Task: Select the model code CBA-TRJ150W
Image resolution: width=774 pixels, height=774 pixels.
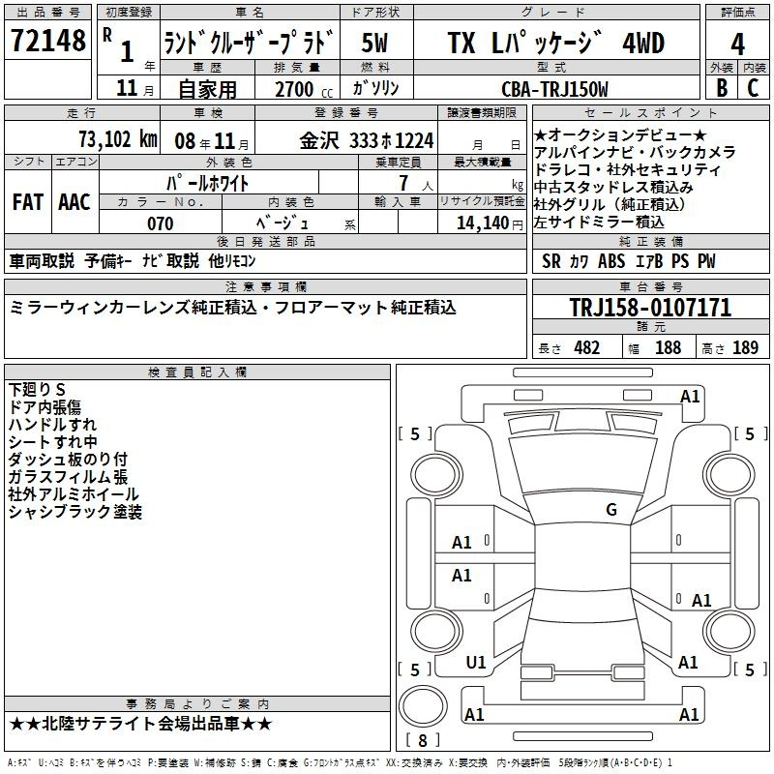Action: (x=554, y=89)
